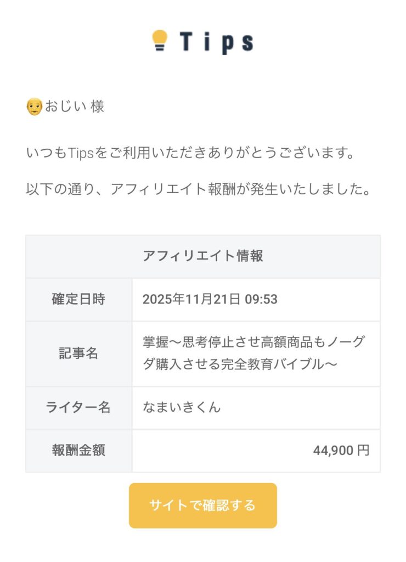Click the いつもTipsをご利用いただき greeting line

(189, 153)
